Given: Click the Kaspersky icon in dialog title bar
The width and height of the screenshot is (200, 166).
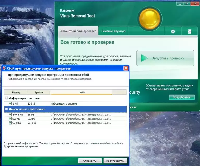Looking at the screenshot, I should (4, 68).
